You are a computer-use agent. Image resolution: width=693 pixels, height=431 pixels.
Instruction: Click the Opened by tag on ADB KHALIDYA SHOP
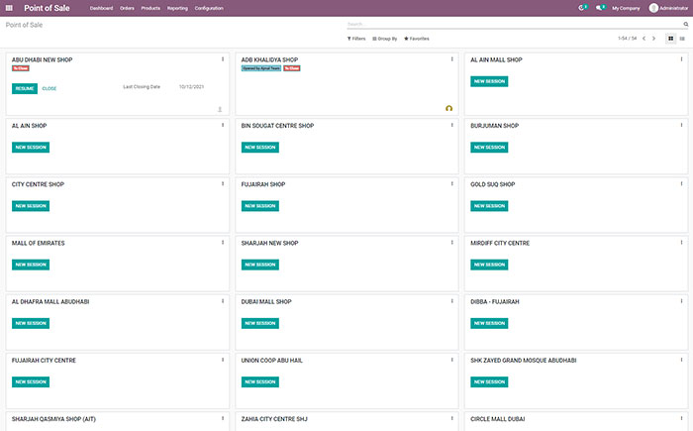click(261, 68)
